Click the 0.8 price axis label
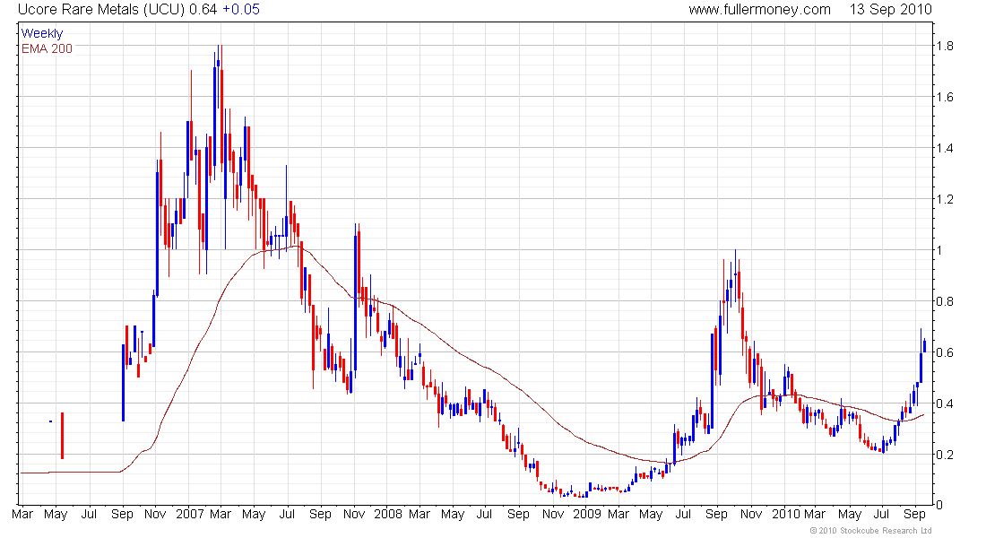 click(x=945, y=301)
